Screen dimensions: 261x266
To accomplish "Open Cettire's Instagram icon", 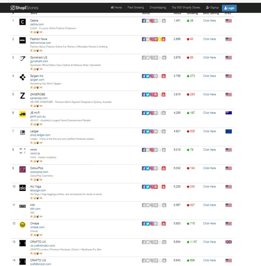I will 152,21.
